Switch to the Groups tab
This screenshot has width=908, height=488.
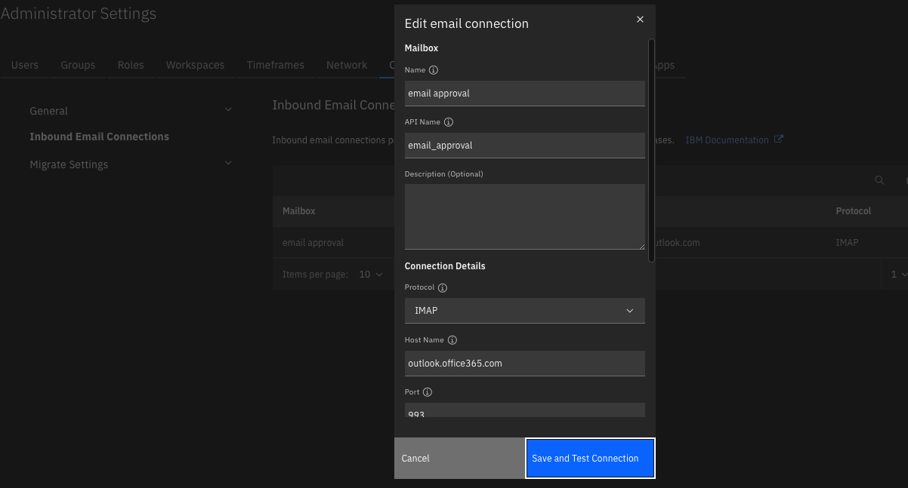(78, 65)
